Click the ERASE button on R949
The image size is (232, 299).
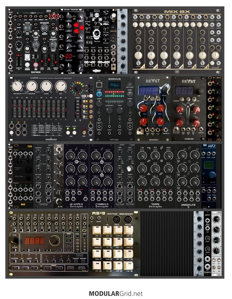click(69, 246)
